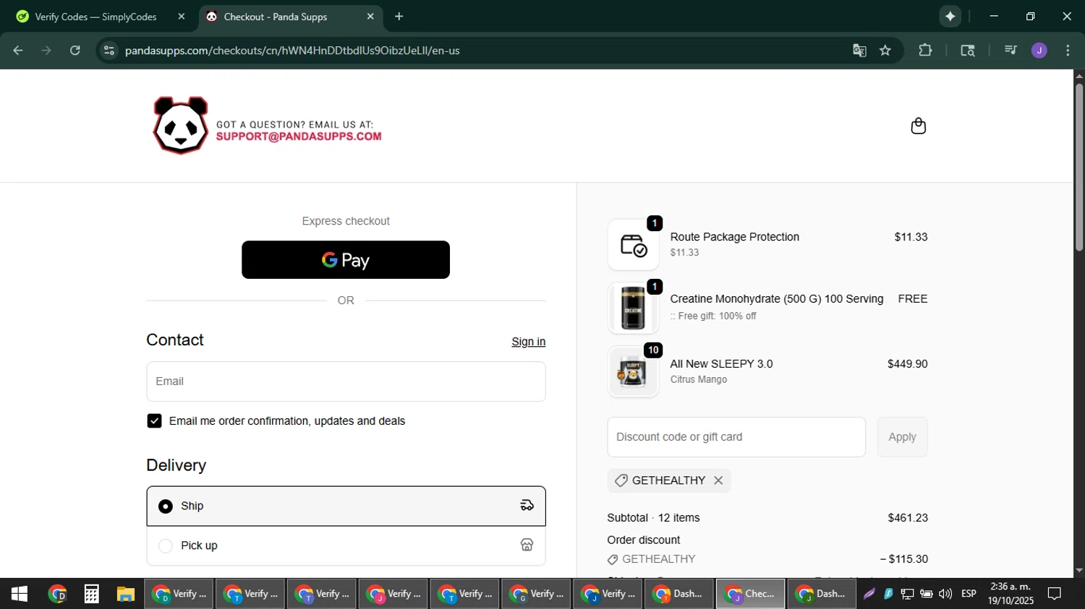Switch to the Checkout - Panda Supps tab

tap(290, 17)
